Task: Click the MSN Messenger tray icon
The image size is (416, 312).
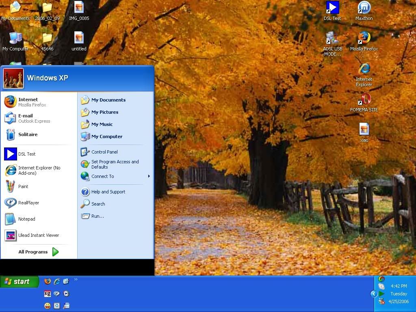Action: pyautogui.click(x=381, y=301)
